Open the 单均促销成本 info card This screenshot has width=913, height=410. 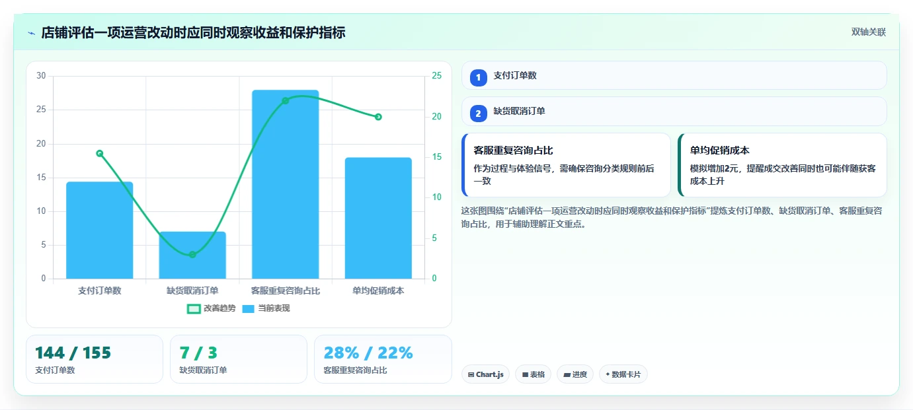click(782, 165)
